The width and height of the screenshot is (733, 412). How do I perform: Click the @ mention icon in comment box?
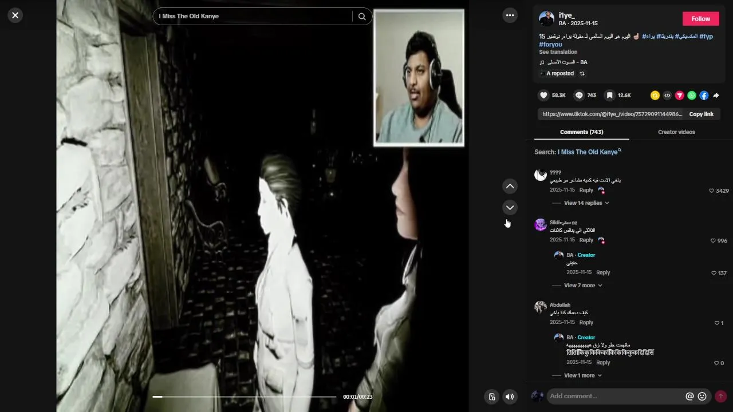coord(689,397)
